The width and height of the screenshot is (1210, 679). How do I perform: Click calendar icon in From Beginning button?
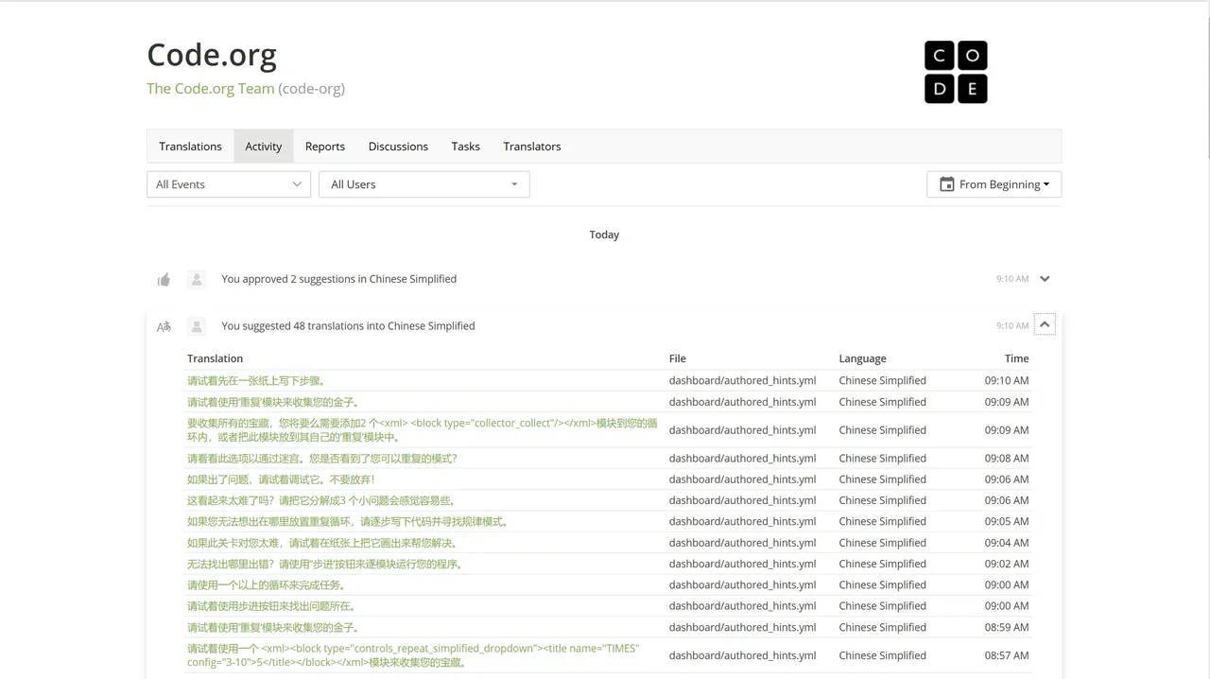(x=946, y=184)
